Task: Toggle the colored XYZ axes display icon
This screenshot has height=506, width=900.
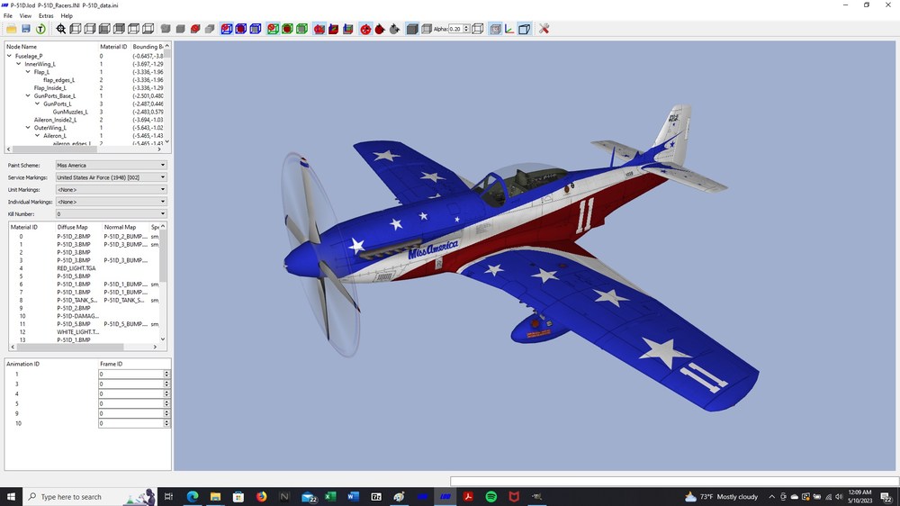Action: (x=509, y=29)
